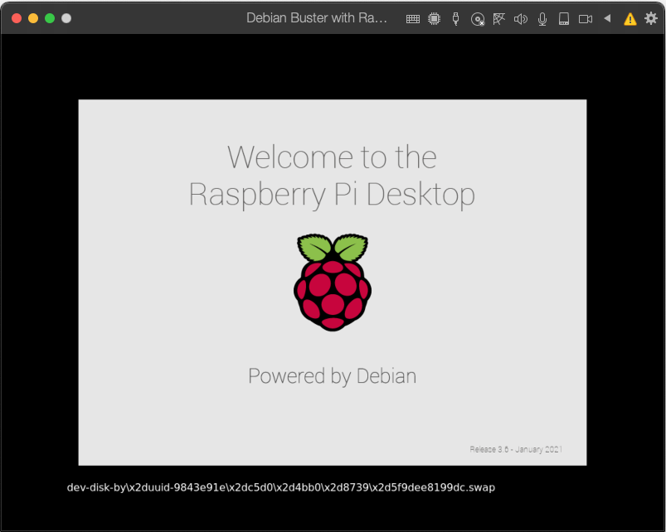This screenshot has width=666, height=532.
Task: Click the dev-disk-by swap boot message
Action: coord(281,487)
